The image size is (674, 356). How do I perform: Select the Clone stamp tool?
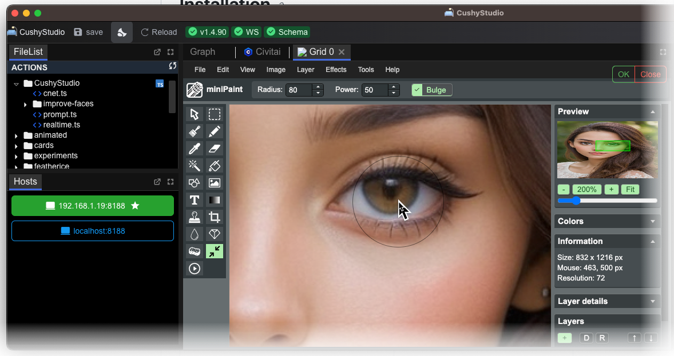coord(195,217)
